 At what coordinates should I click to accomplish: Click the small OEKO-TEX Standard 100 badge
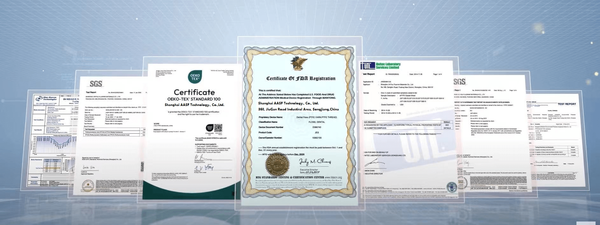209,129
